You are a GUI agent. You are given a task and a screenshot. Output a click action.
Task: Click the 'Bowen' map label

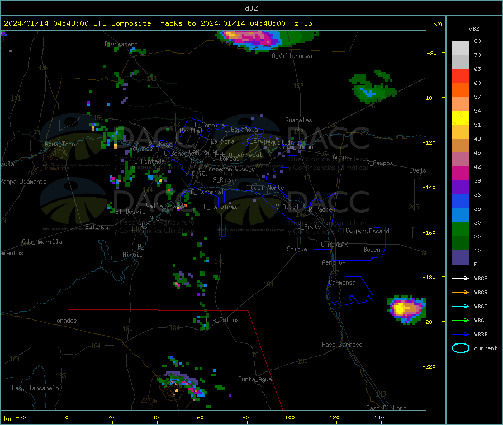[x=372, y=250]
